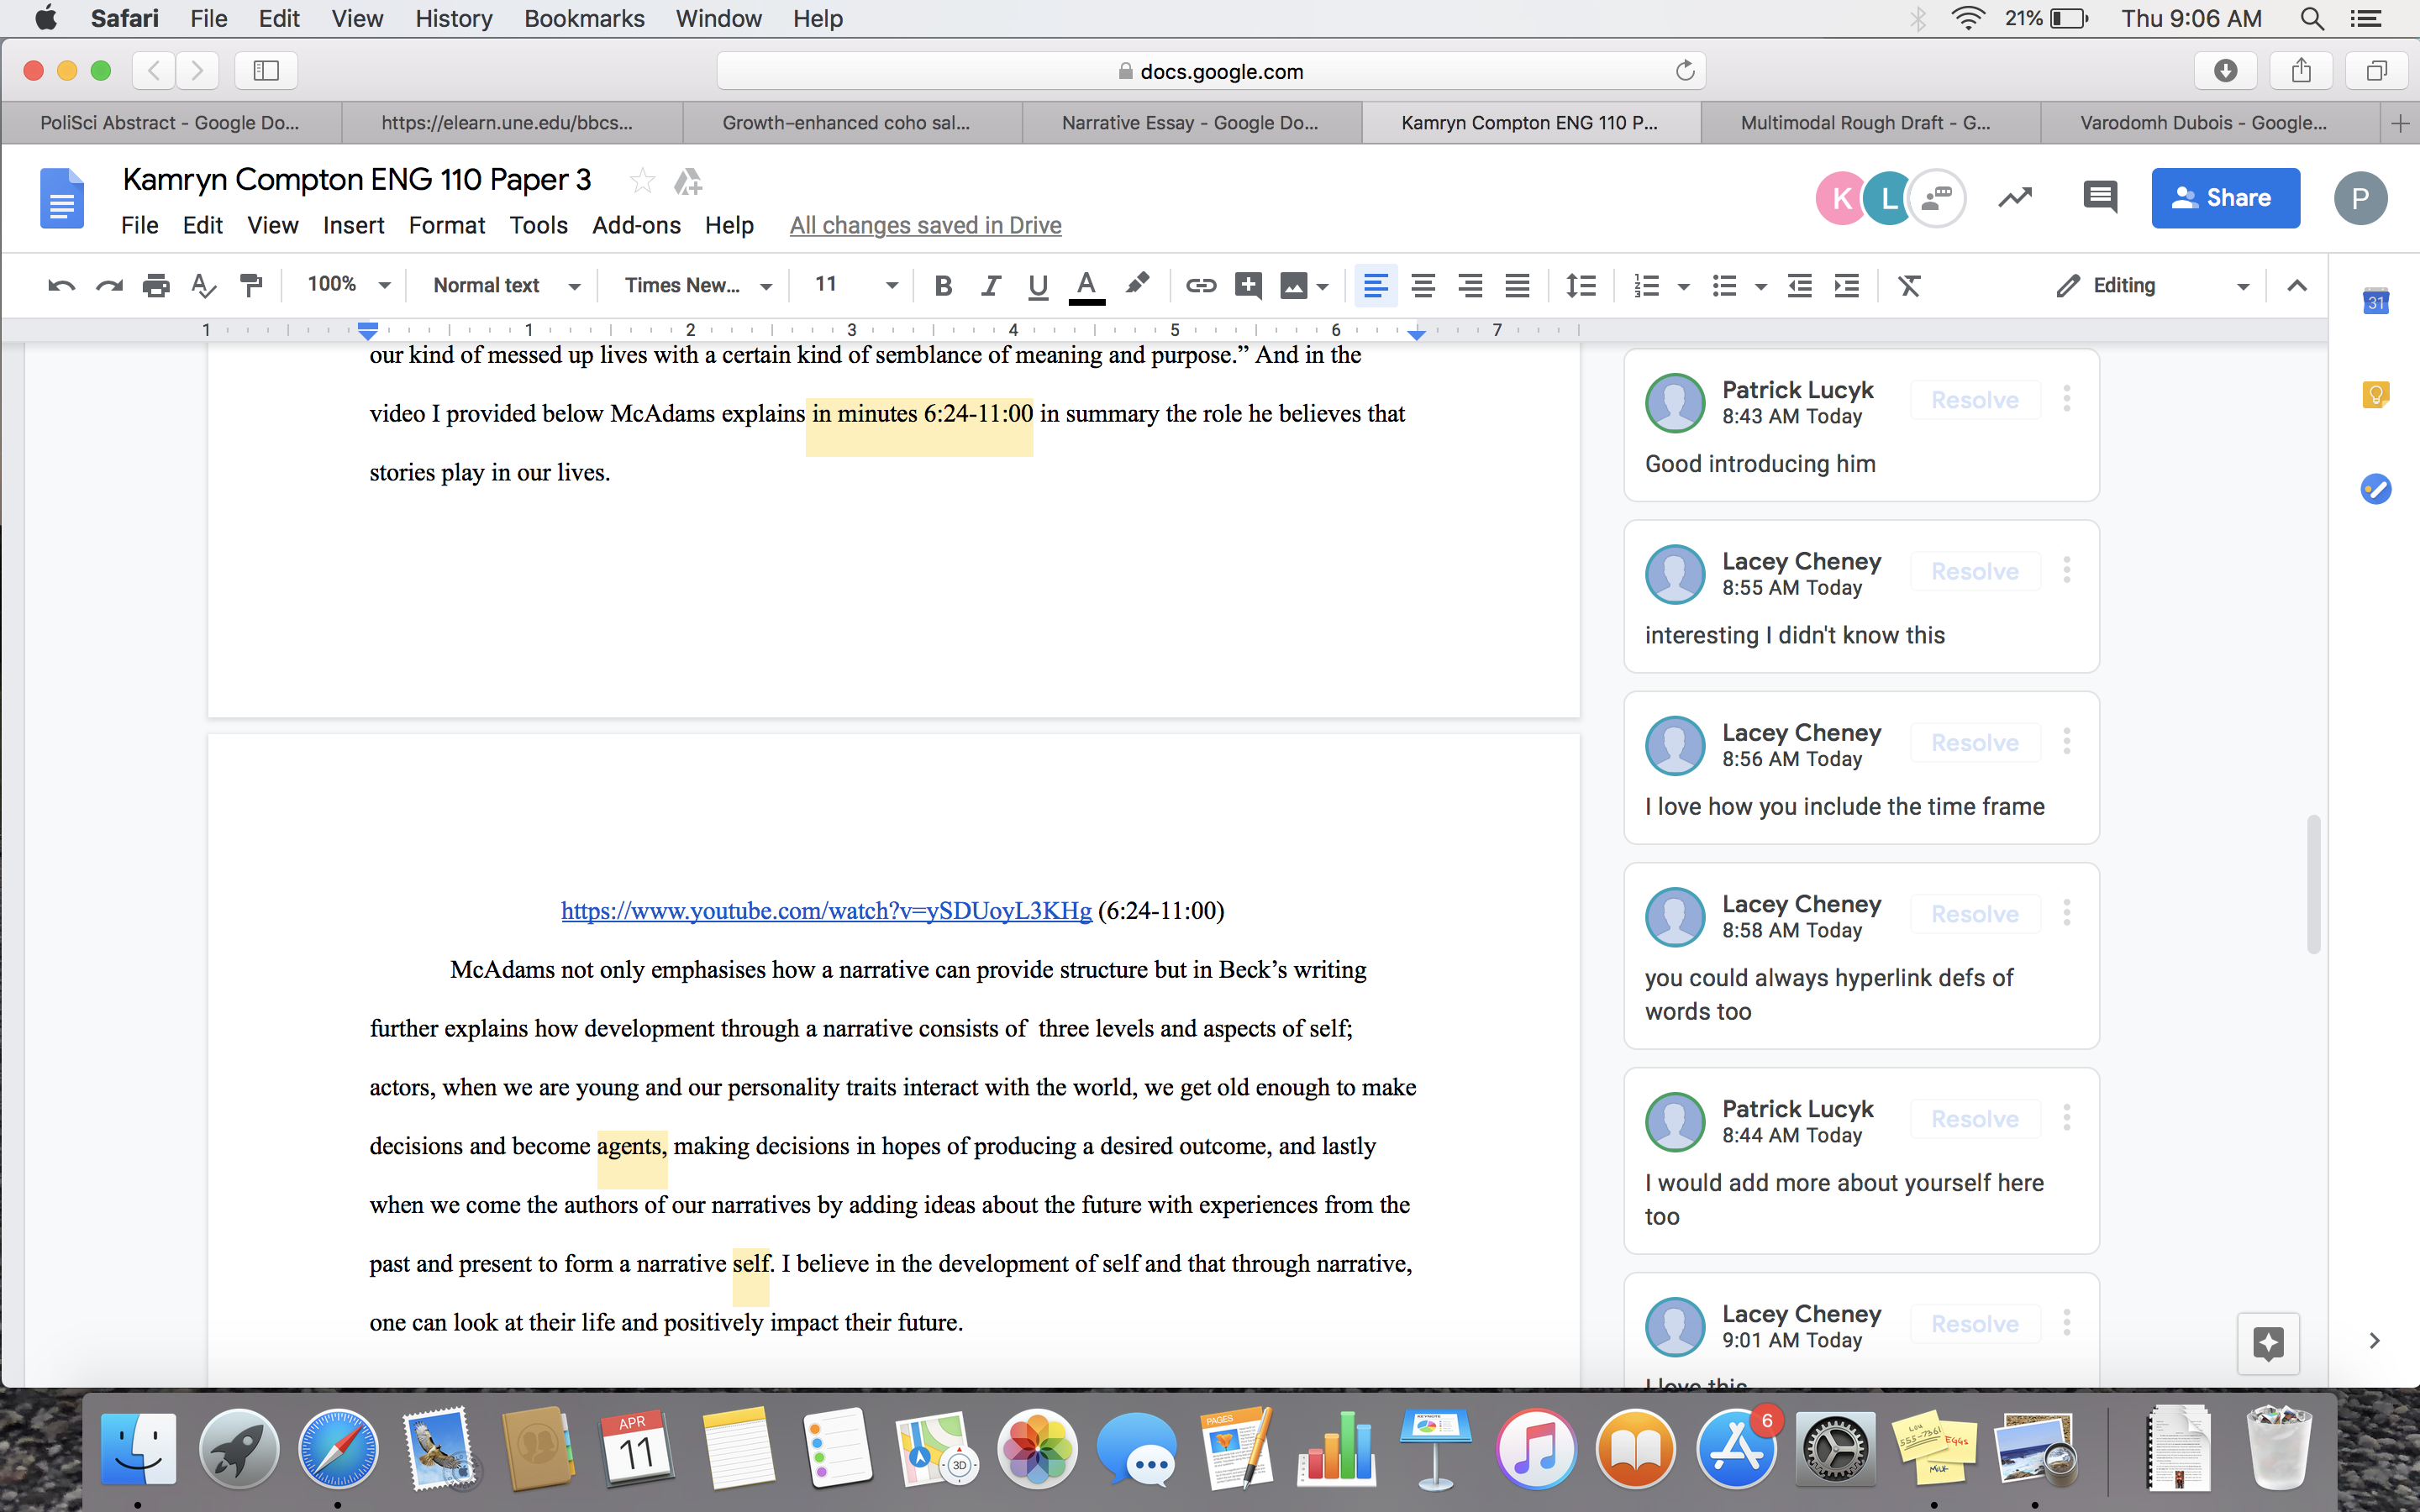Click the add comment toolbar icon
This screenshot has width=2420, height=1512.
point(1247,286)
